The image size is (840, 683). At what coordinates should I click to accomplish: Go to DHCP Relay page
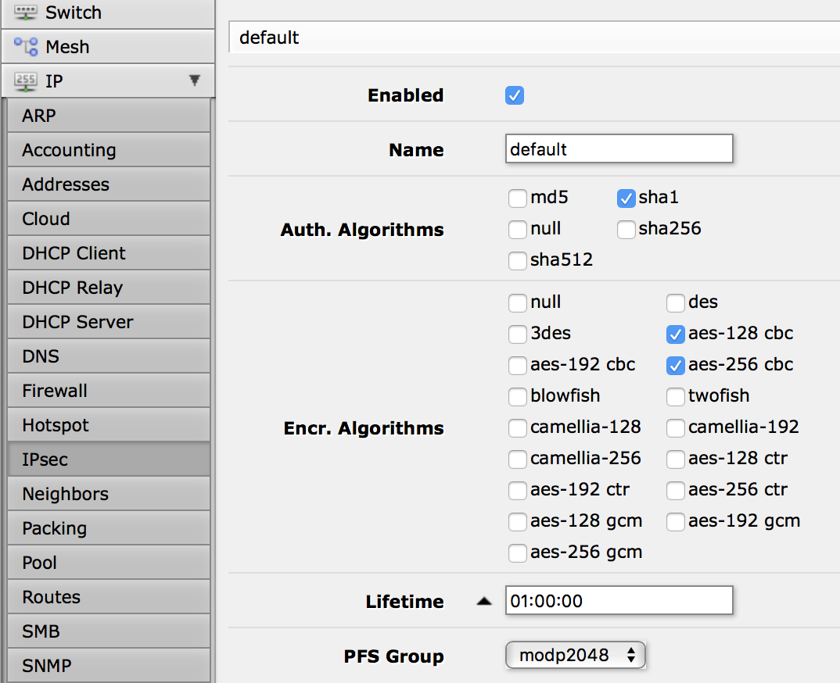point(109,288)
